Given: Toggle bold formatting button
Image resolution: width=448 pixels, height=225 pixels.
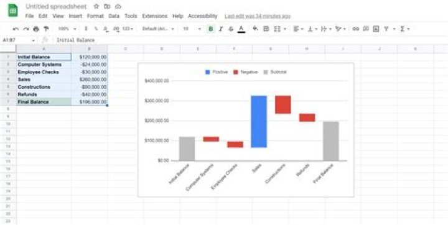Looking at the screenshot, I should 210,29.
